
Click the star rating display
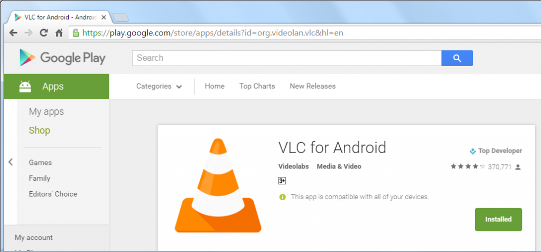468,167
